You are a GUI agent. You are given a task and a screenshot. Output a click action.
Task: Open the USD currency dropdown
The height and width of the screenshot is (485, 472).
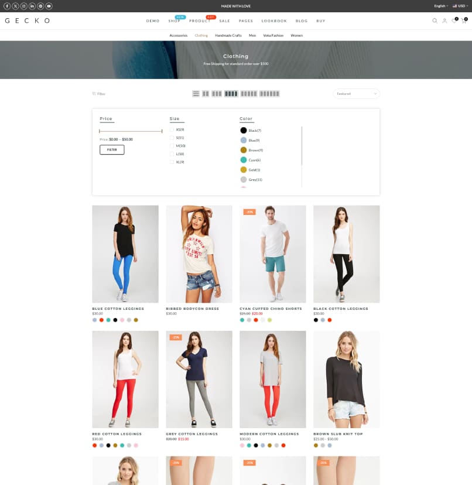point(460,6)
